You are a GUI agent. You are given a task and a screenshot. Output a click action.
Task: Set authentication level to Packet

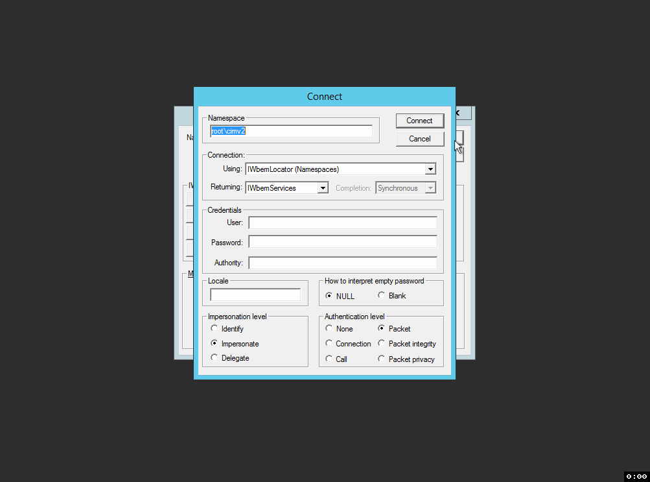click(382, 329)
